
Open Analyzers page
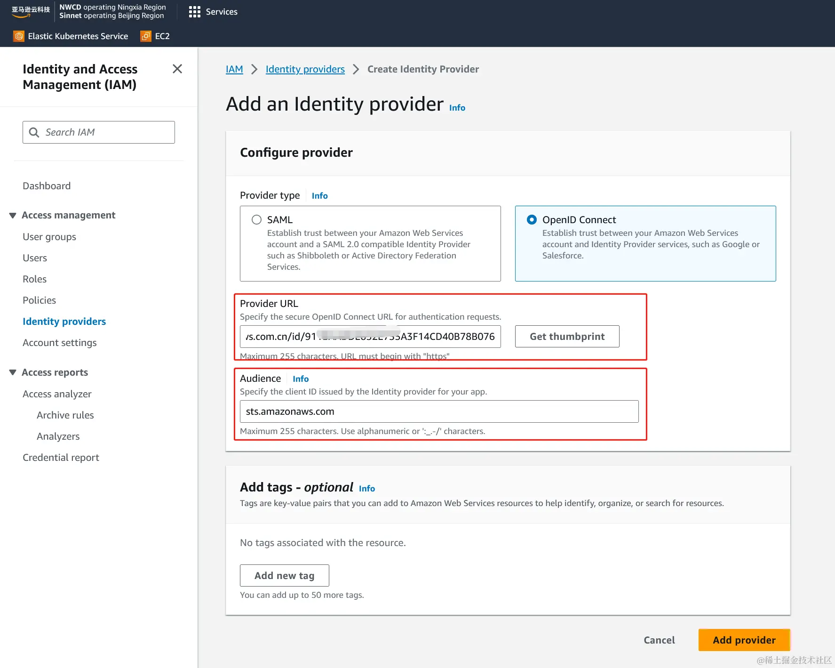point(58,436)
